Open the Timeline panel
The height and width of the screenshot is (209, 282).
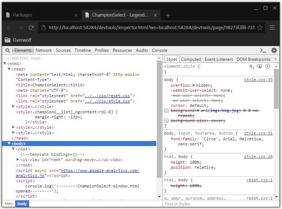[82, 50]
